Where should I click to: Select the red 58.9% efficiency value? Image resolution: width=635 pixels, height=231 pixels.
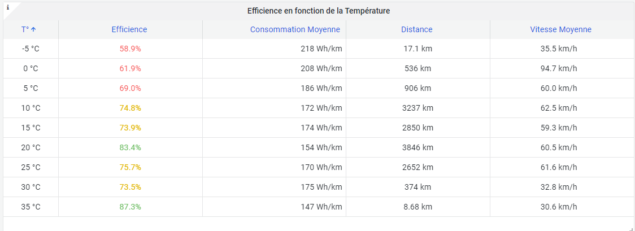pos(130,49)
